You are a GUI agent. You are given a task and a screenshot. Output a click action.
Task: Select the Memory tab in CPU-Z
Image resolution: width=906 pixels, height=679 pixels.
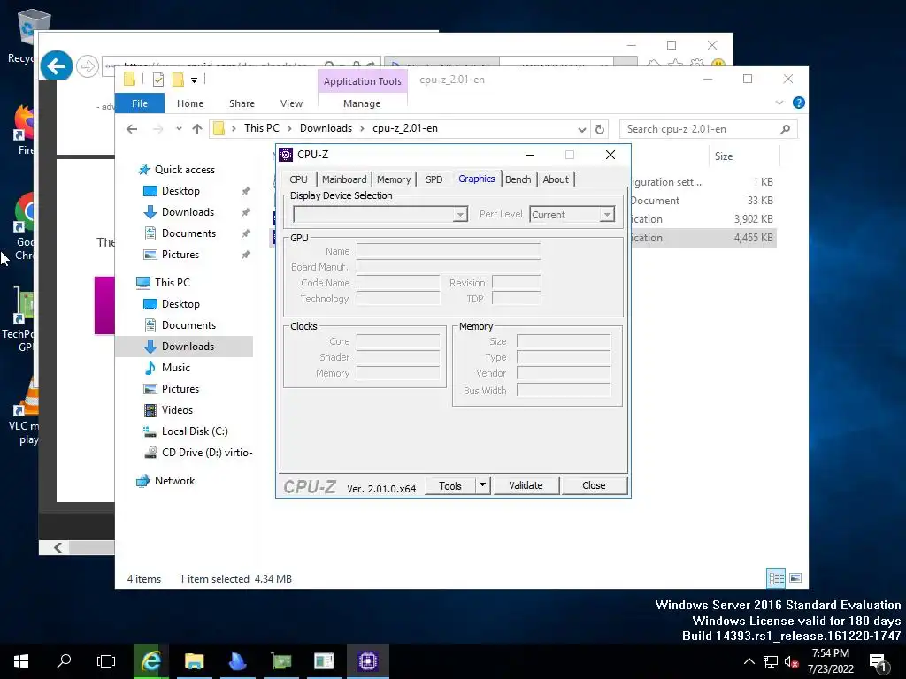(394, 179)
